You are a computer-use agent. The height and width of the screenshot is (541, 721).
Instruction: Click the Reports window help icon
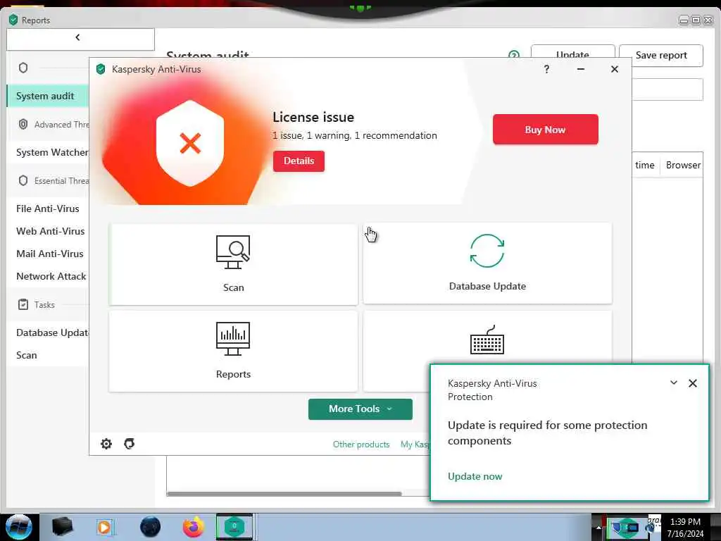click(513, 54)
